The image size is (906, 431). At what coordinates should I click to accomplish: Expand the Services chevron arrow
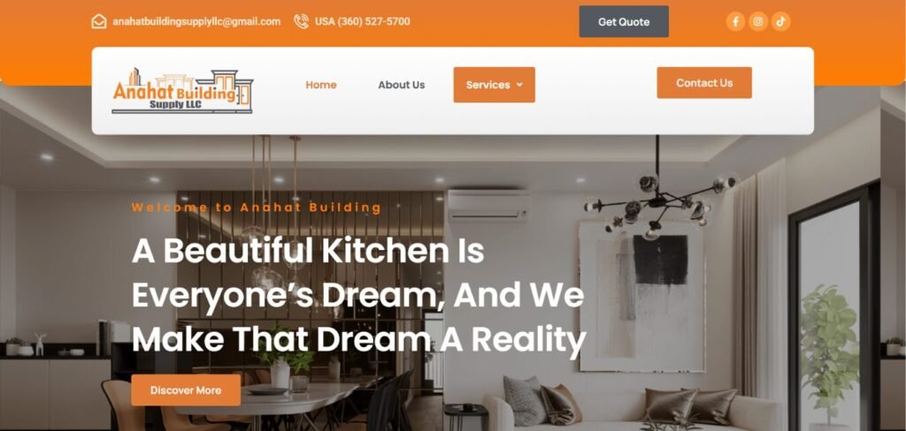[518, 85]
